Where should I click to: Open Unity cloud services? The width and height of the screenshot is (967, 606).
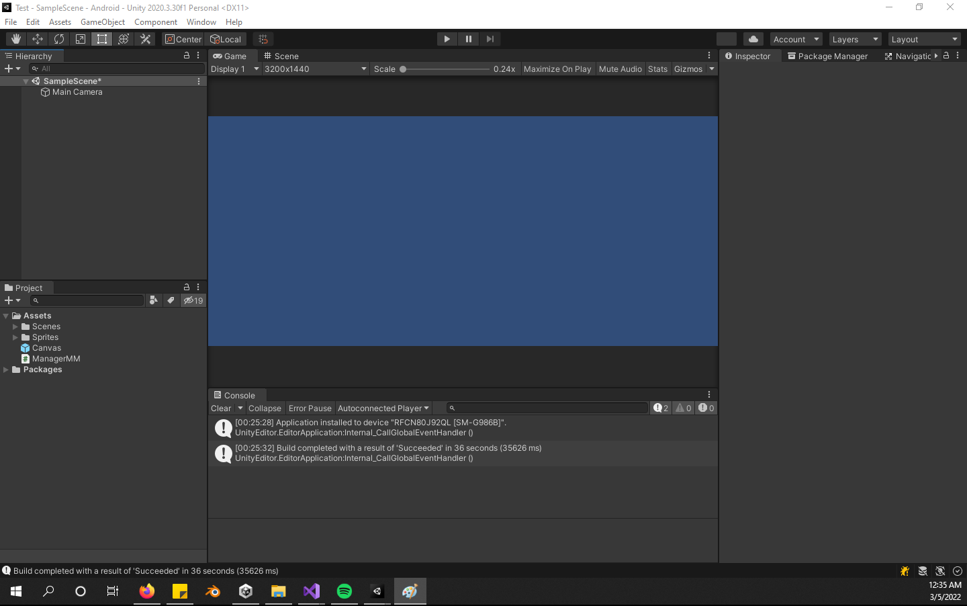753,38
